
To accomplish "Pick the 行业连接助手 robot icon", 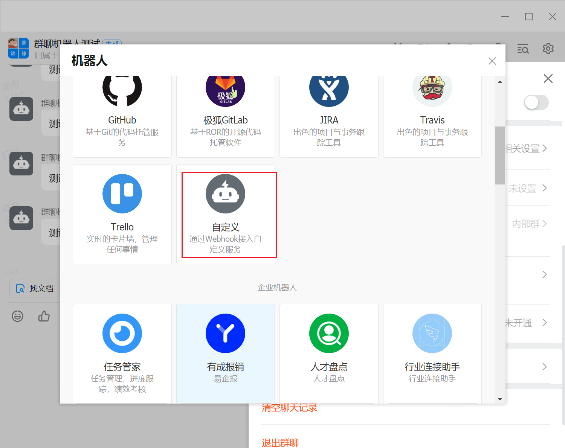I will (x=432, y=333).
